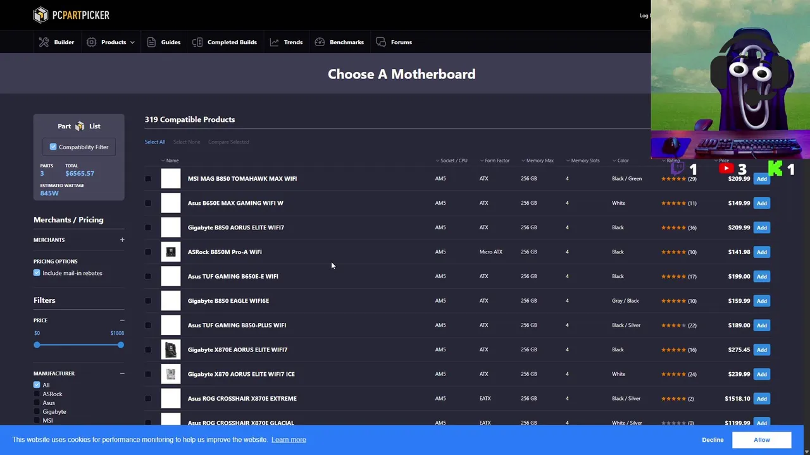The height and width of the screenshot is (455, 810).
Task: Open Gigabyte B850 AORUS ELITE WIFI7 product
Action: [x=236, y=227]
